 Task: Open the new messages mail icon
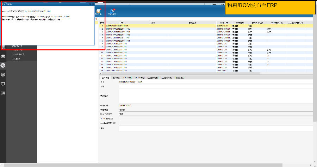point(99,12)
